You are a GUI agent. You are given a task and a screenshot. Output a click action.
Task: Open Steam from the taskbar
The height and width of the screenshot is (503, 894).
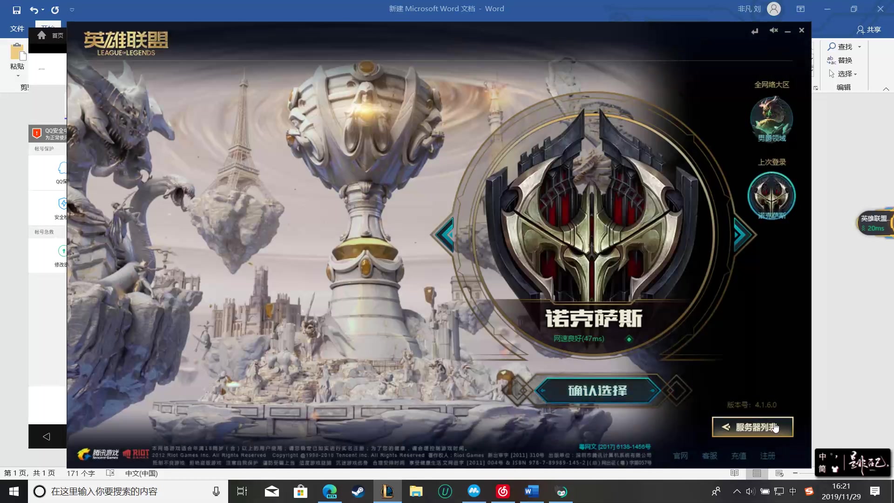click(358, 491)
